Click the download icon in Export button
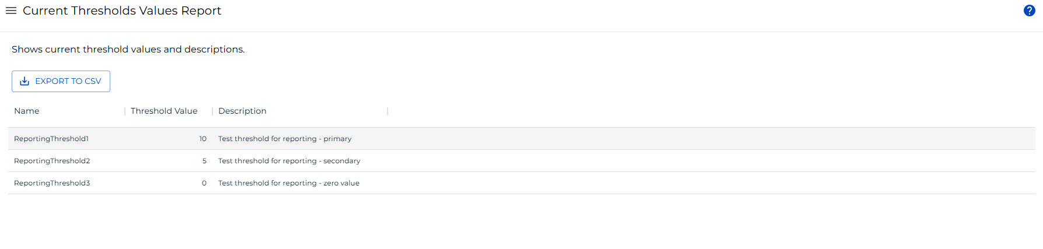The width and height of the screenshot is (1043, 249). coord(25,82)
